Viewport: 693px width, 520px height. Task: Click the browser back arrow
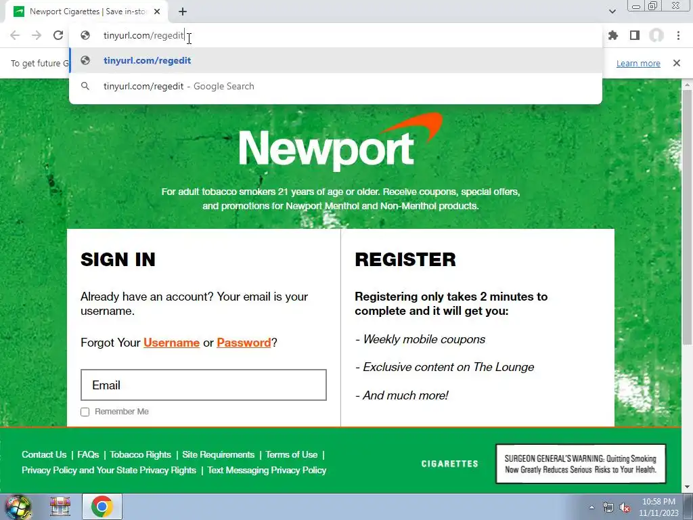pos(15,35)
